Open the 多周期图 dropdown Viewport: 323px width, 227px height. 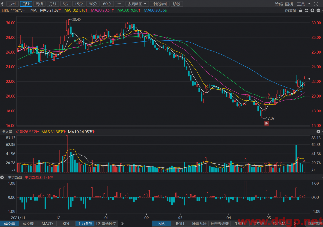pyautogui.click(x=137, y=4)
